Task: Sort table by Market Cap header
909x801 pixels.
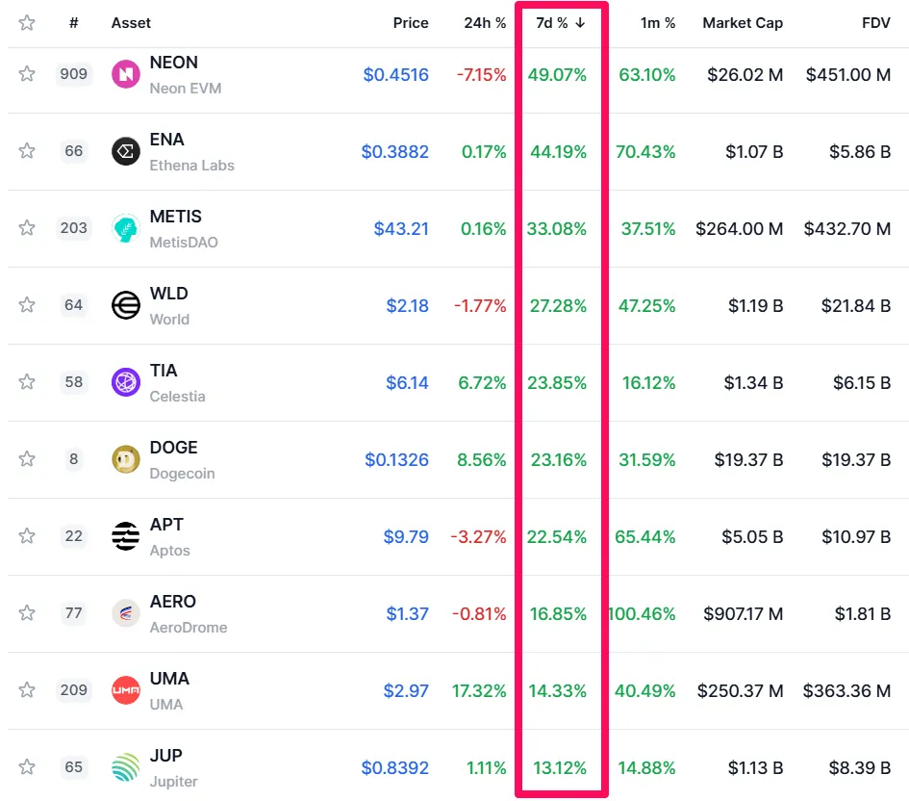Action: click(x=743, y=23)
